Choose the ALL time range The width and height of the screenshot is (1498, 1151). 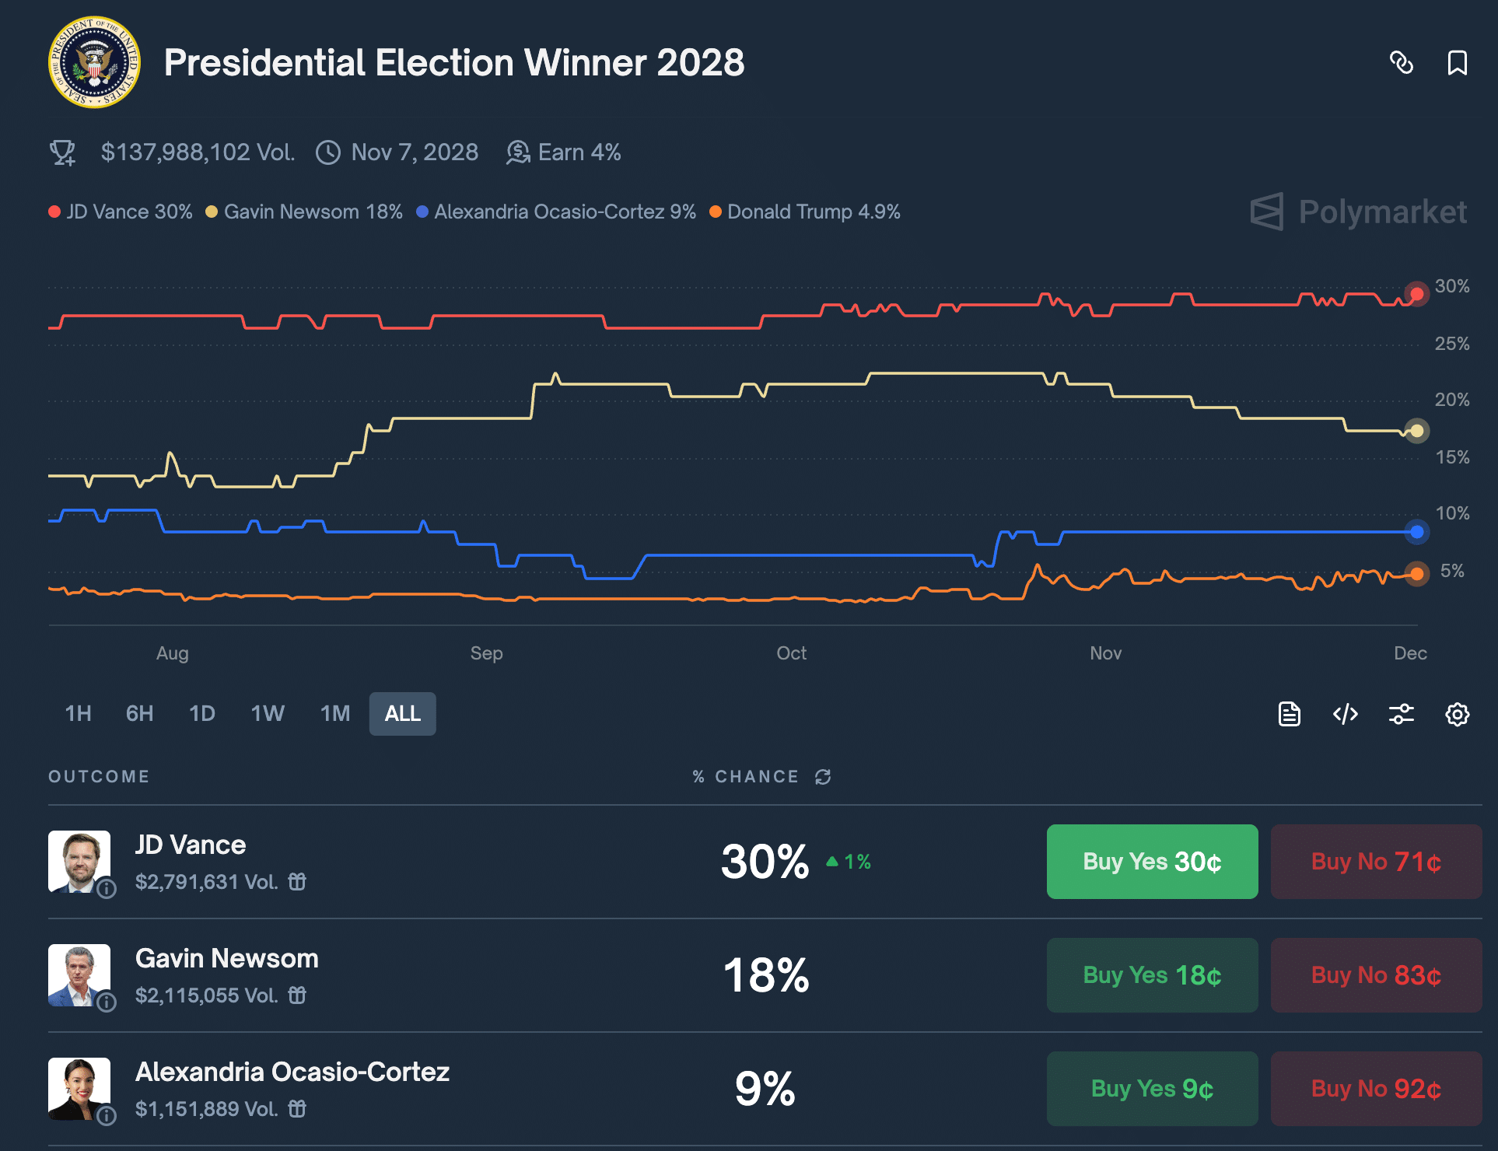tap(402, 714)
